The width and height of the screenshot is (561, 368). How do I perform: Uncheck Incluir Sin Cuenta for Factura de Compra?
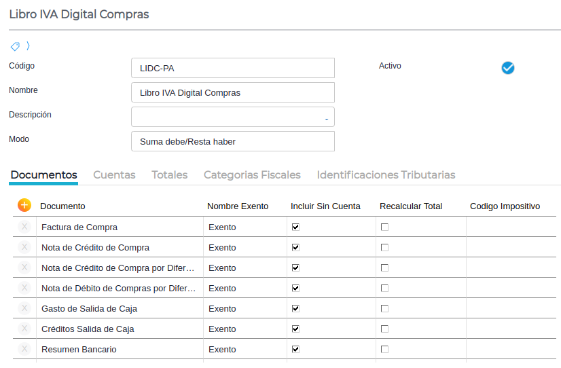(295, 227)
